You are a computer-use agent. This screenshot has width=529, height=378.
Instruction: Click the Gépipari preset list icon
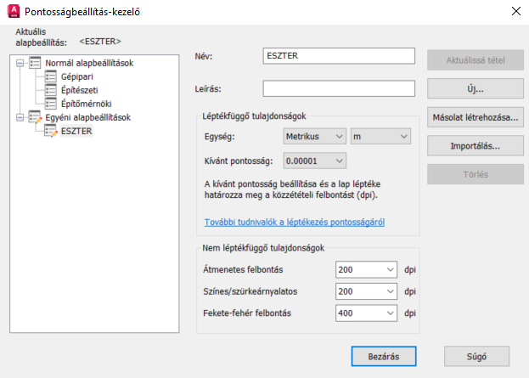tap(51, 76)
